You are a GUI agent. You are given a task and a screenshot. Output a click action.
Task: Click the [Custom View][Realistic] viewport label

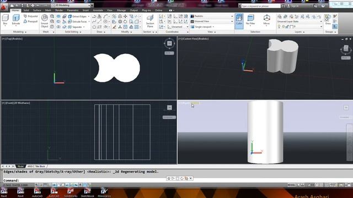[194, 39]
